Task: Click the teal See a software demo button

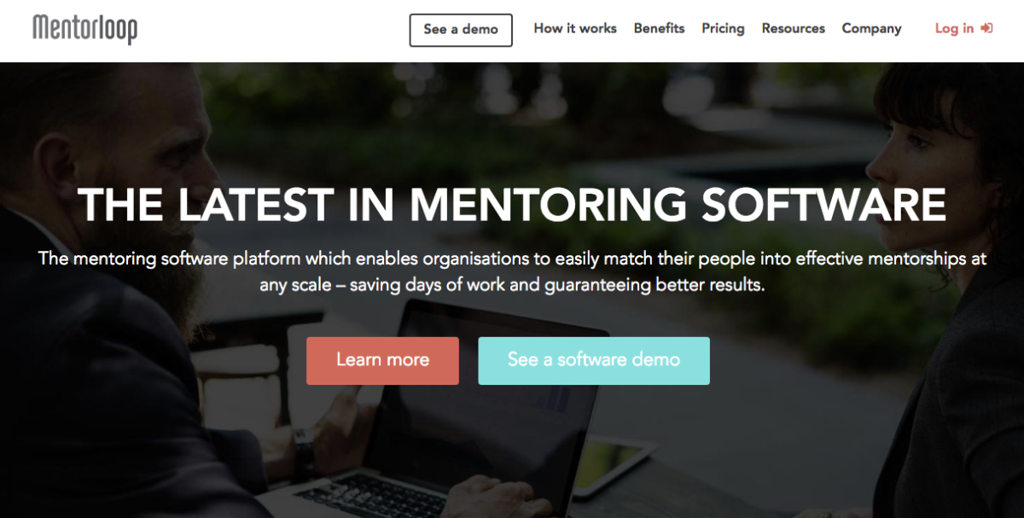Action: click(x=594, y=360)
